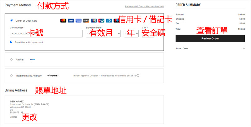Viewport: 251px width, 127px height.
Task: Focus the Card Number input field
Action: (x=46, y=33)
